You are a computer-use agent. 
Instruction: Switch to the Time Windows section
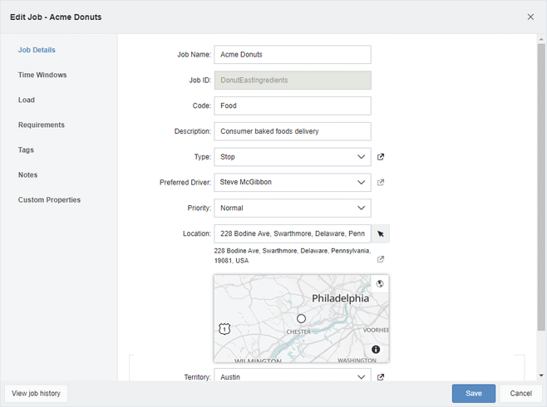(x=42, y=75)
